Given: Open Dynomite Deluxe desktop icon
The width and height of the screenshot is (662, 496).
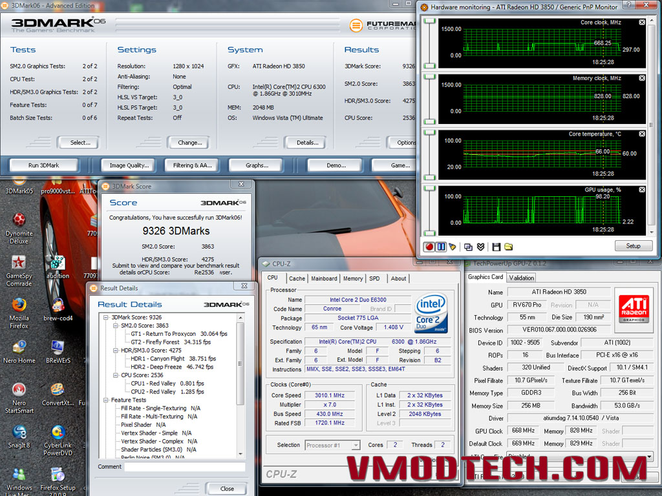Looking at the screenshot, I should (x=19, y=229).
